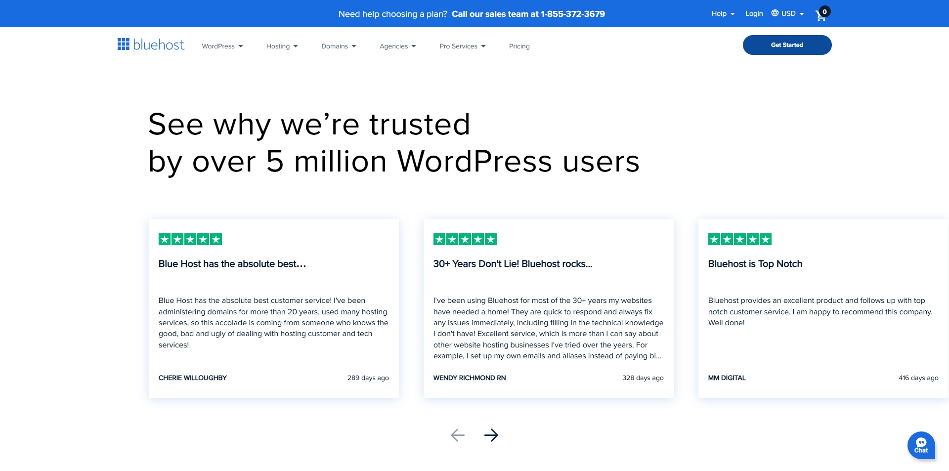Viewport: 949px width, 471px height.
Task: Click the Get Started button
Action: pos(787,44)
